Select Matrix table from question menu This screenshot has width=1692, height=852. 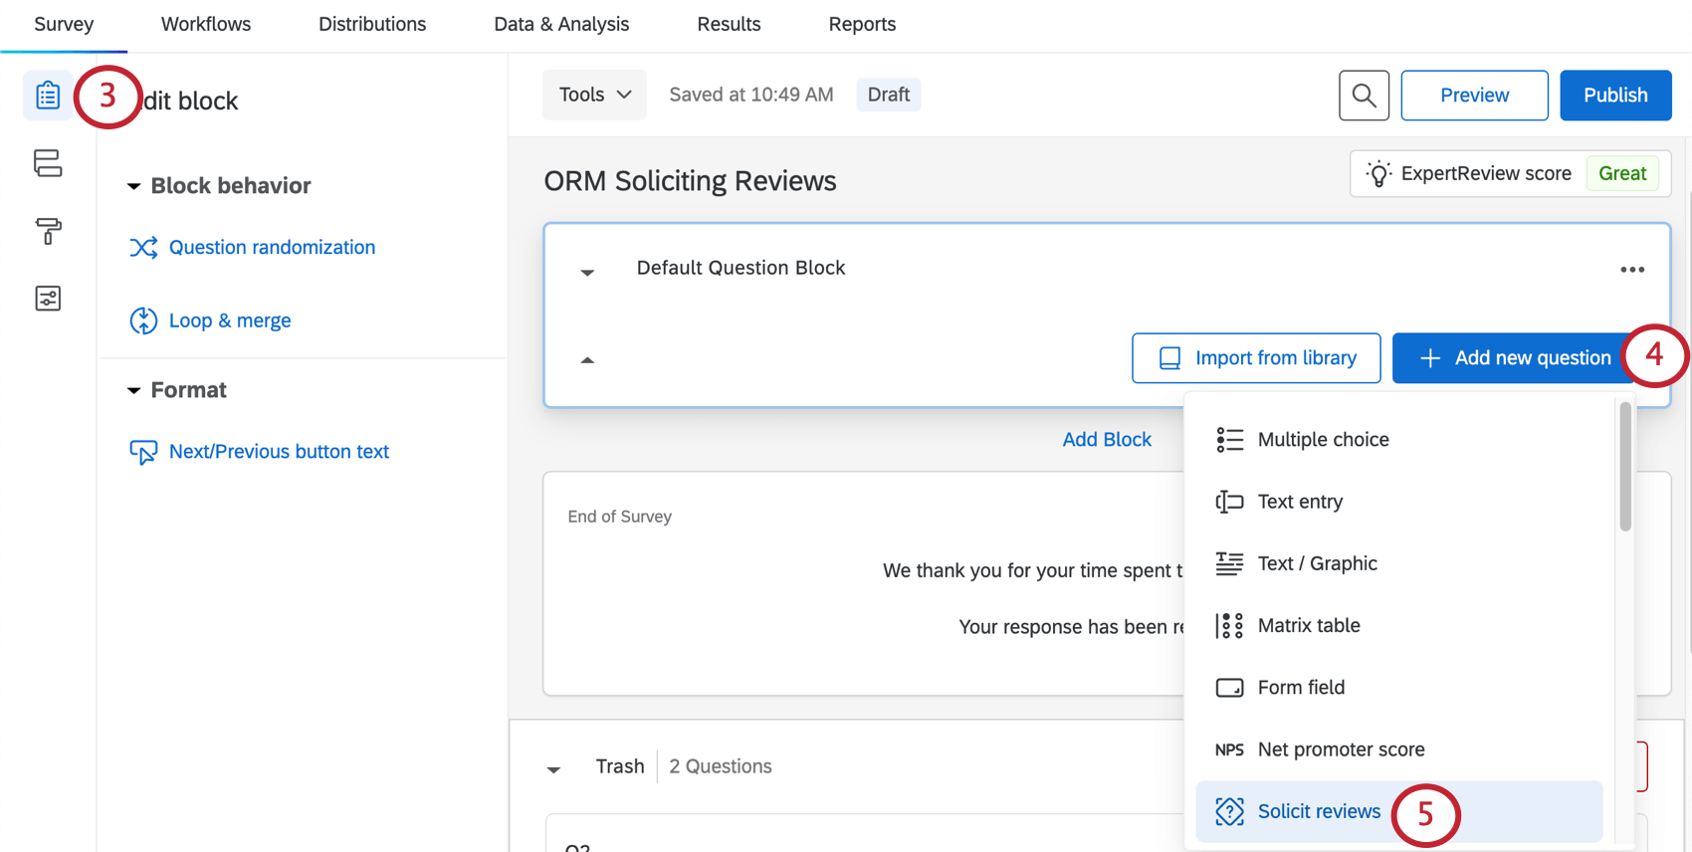click(1308, 625)
